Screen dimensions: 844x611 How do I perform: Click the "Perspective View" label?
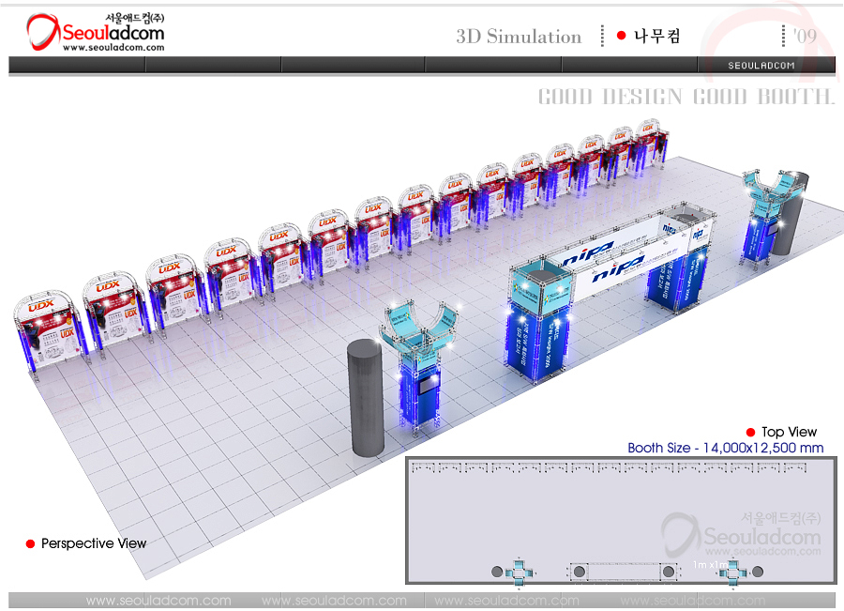click(x=94, y=543)
